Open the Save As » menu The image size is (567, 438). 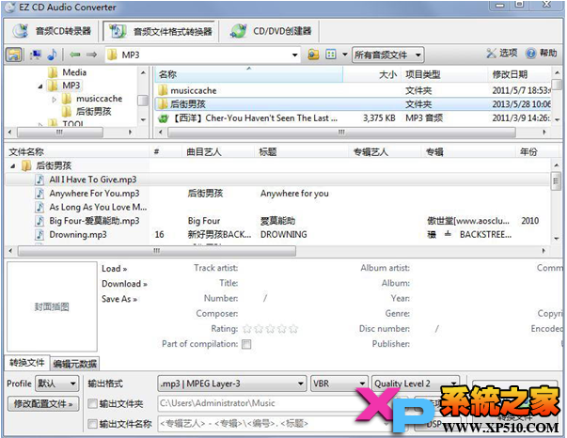[x=119, y=299]
